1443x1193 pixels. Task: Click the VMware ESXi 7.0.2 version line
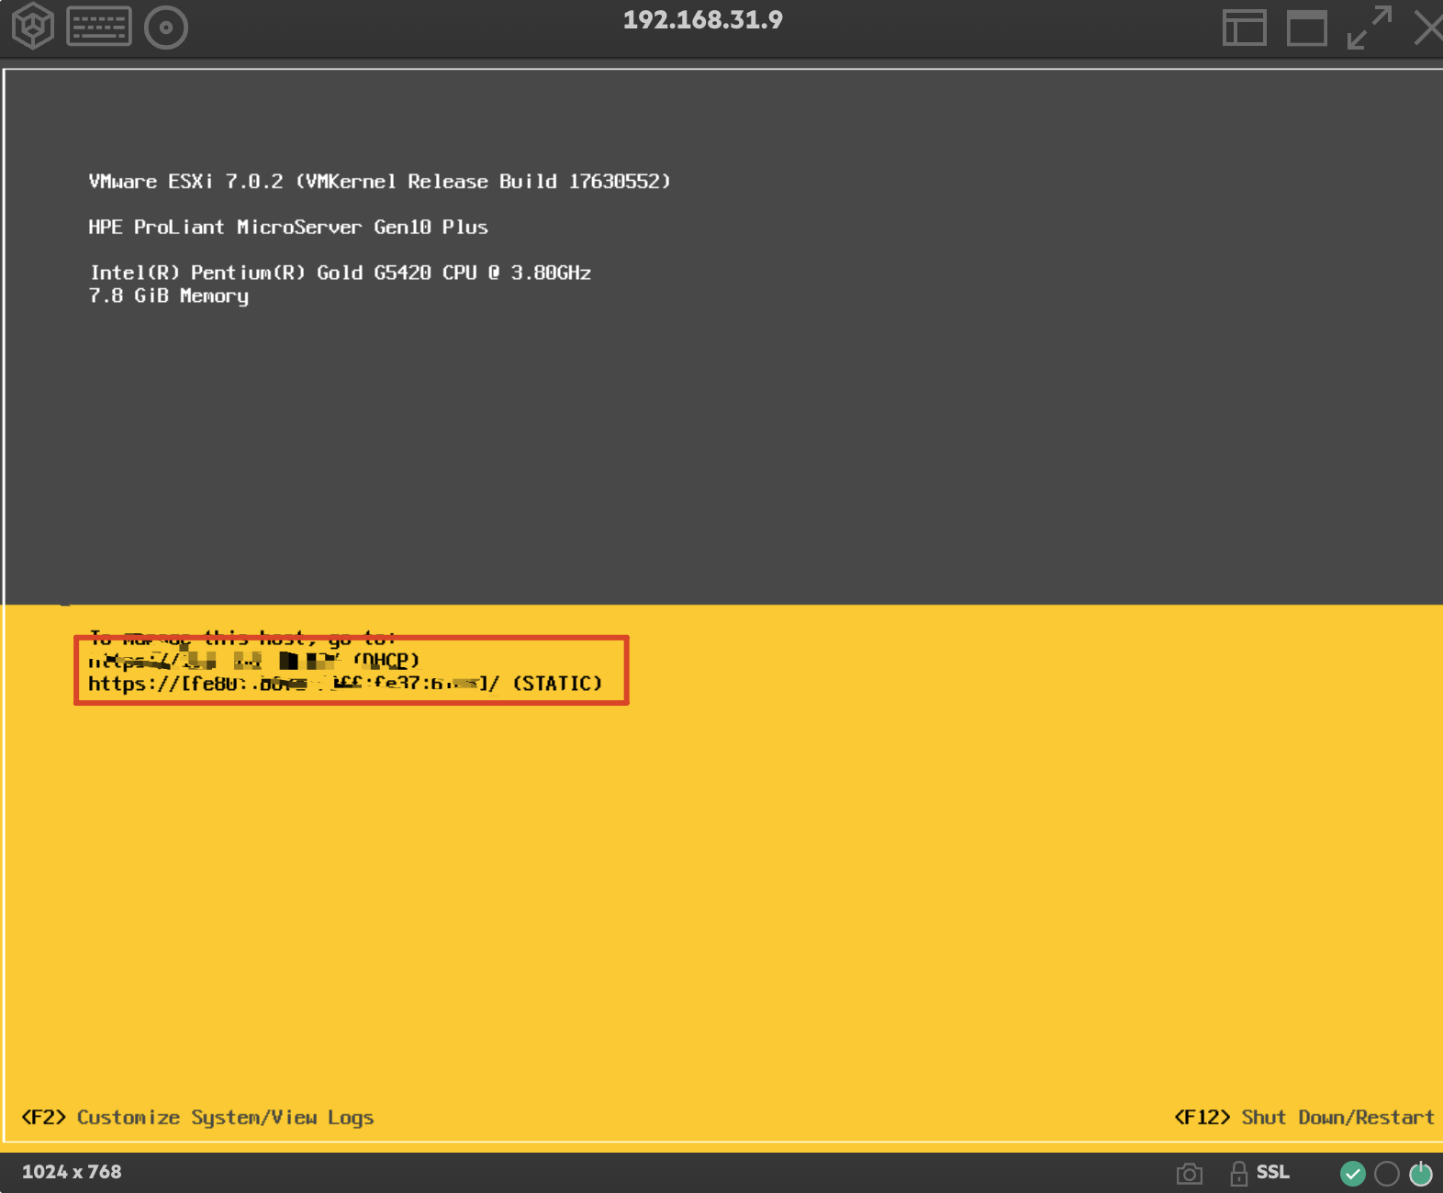pyautogui.click(x=379, y=182)
